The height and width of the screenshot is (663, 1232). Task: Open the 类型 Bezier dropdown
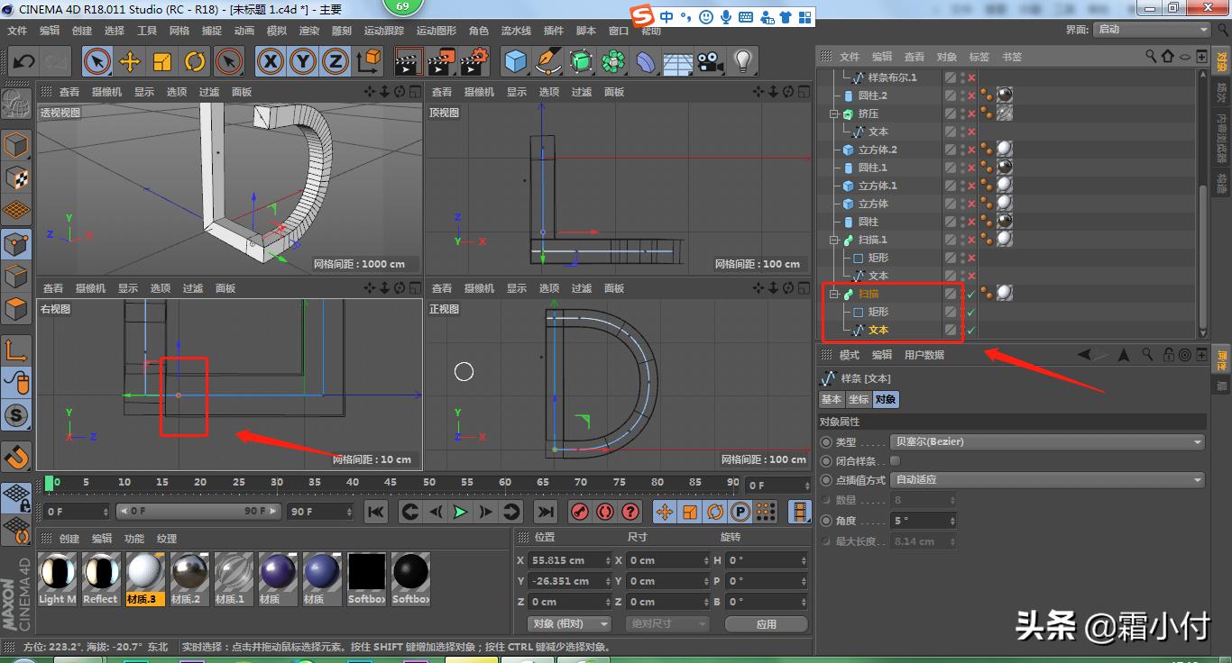1046,441
